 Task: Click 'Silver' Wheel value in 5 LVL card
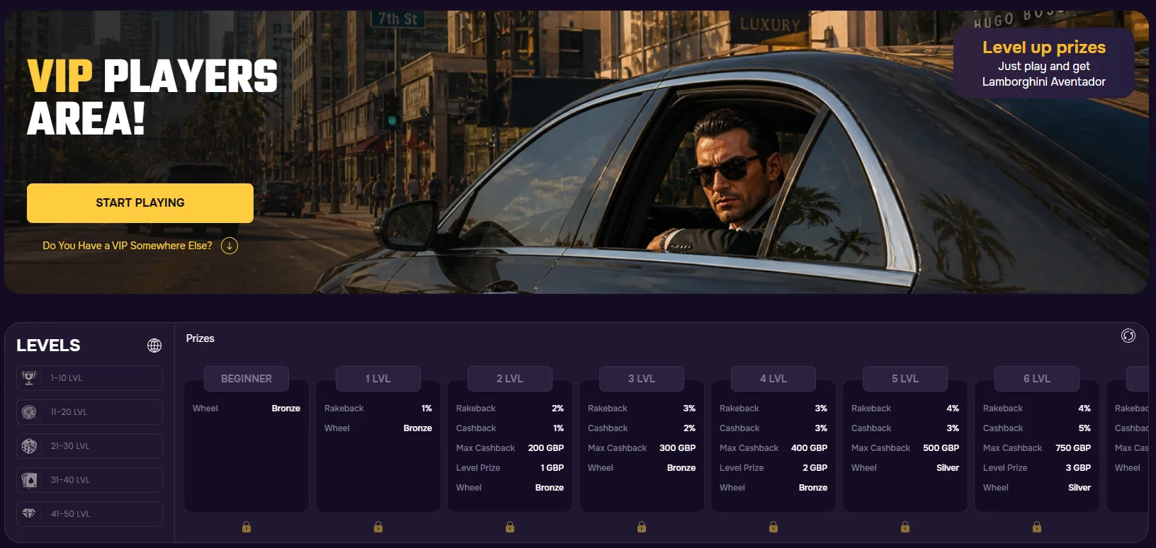(x=948, y=468)
